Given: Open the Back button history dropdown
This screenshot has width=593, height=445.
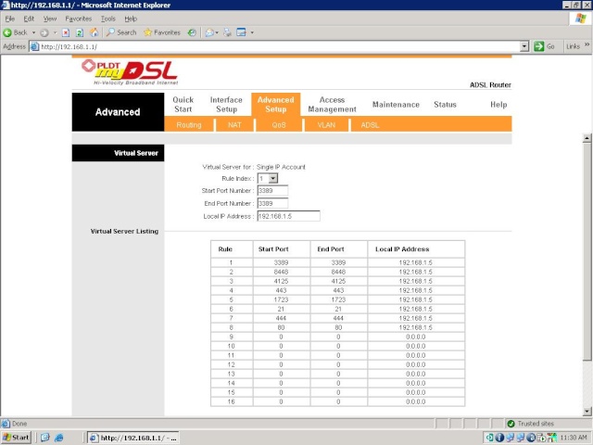Looking at the screenshot, I should 33,32.
